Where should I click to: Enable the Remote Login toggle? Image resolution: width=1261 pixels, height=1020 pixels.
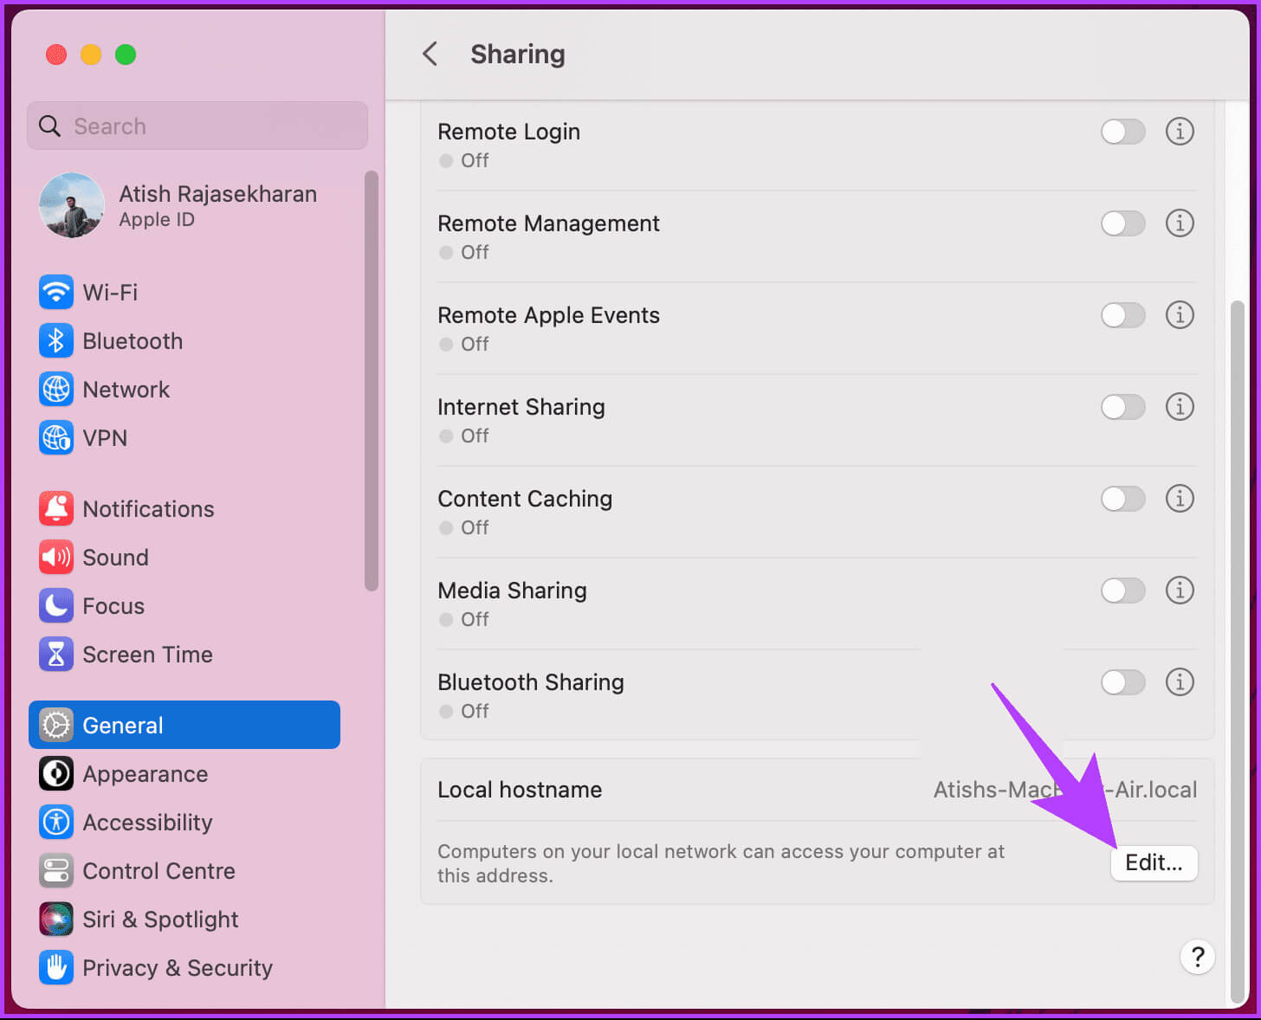tap(1122, 132)
